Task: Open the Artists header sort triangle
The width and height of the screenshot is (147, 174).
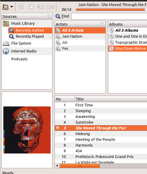Action: pyautogui.click(x=102, y=24)
